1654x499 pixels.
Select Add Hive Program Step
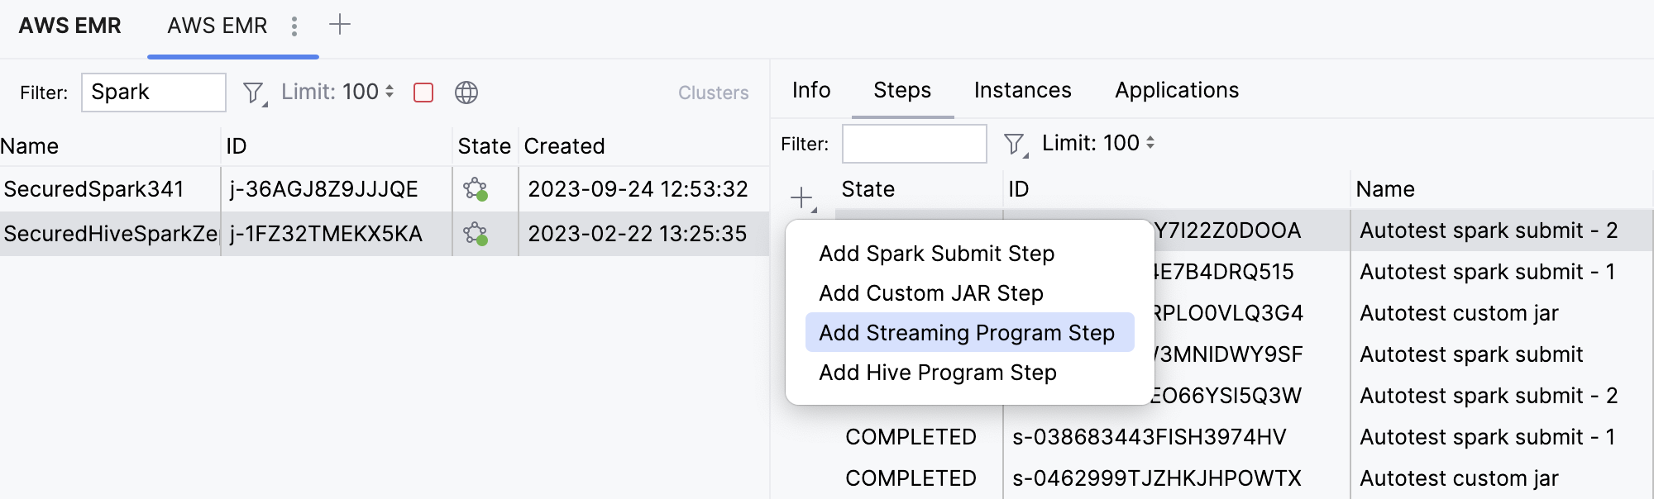point(937,373)
